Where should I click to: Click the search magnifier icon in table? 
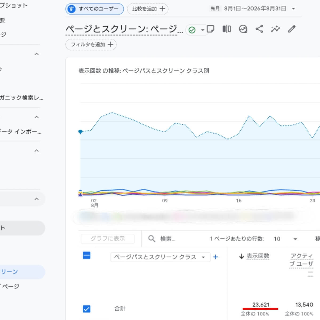click(x=152, y=238)
